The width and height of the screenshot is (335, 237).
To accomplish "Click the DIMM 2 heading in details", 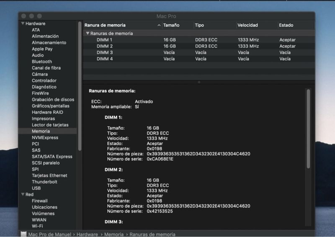I will coord(113,170).
